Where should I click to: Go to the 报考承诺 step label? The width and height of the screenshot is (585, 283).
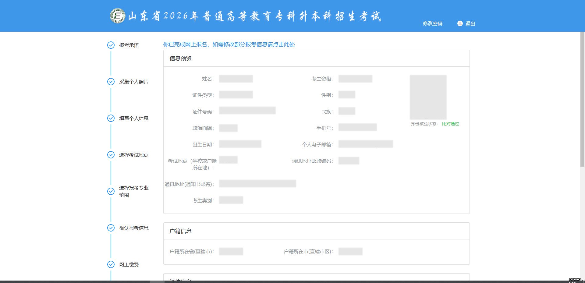coord(129,45)
